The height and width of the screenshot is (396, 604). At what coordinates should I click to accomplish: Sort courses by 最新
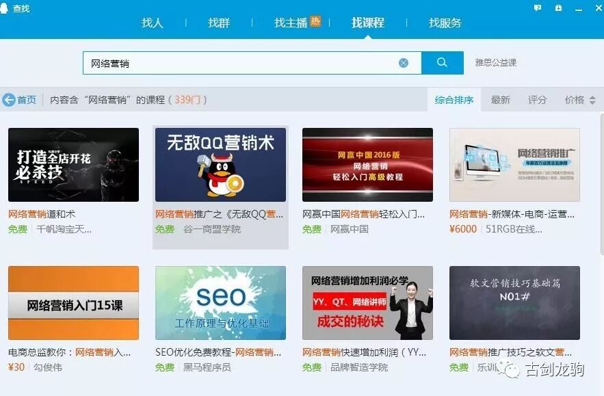501,99
